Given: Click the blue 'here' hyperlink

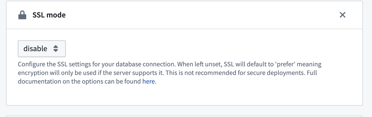Looking at the screenshot, I should point(149,82).
